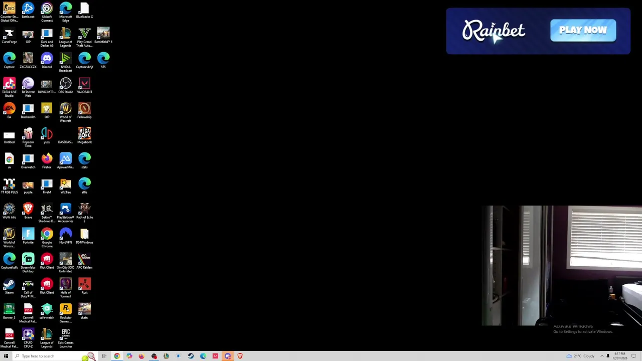Launch the Fortnite desktop shortcut
Viewport: 642px width, 361px height.
coord(28,237)
